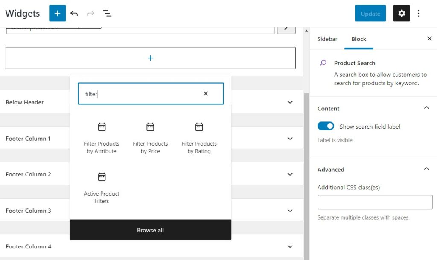Open the settings gear panel

pos(401,13)
